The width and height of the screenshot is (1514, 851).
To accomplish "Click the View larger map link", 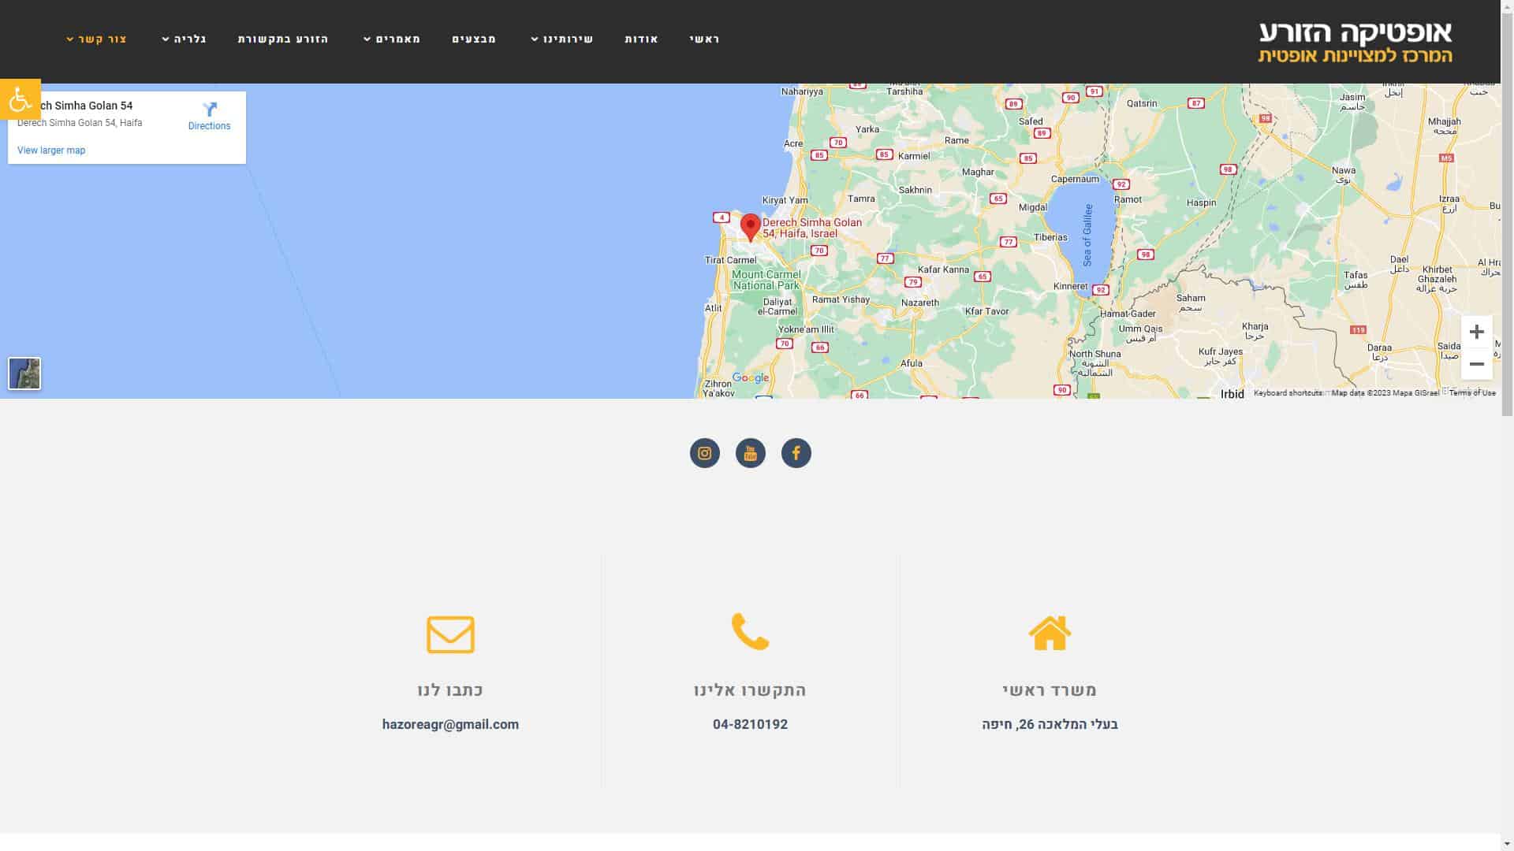I will click(51, 151).
